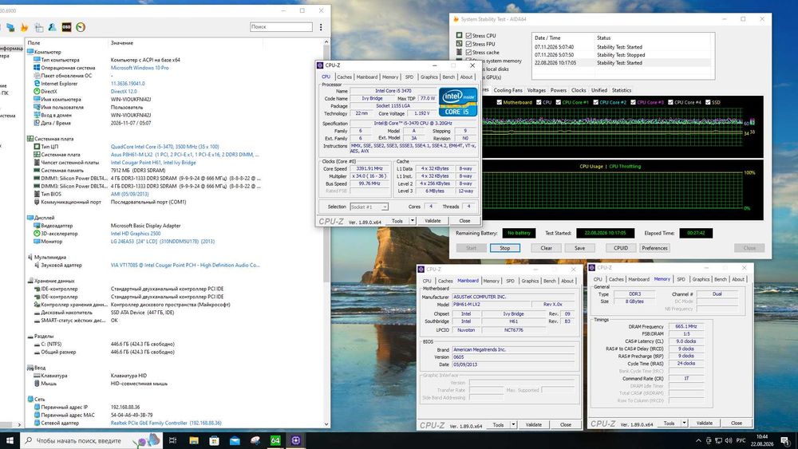798x449 pixels.
Task: Click inside the Поиск search field in AIDA64
Action: point(281,27)
